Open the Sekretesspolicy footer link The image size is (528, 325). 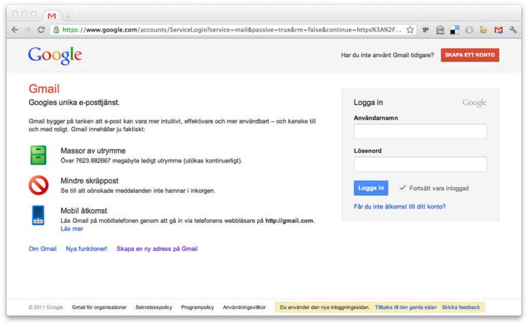tap(153, 307)
